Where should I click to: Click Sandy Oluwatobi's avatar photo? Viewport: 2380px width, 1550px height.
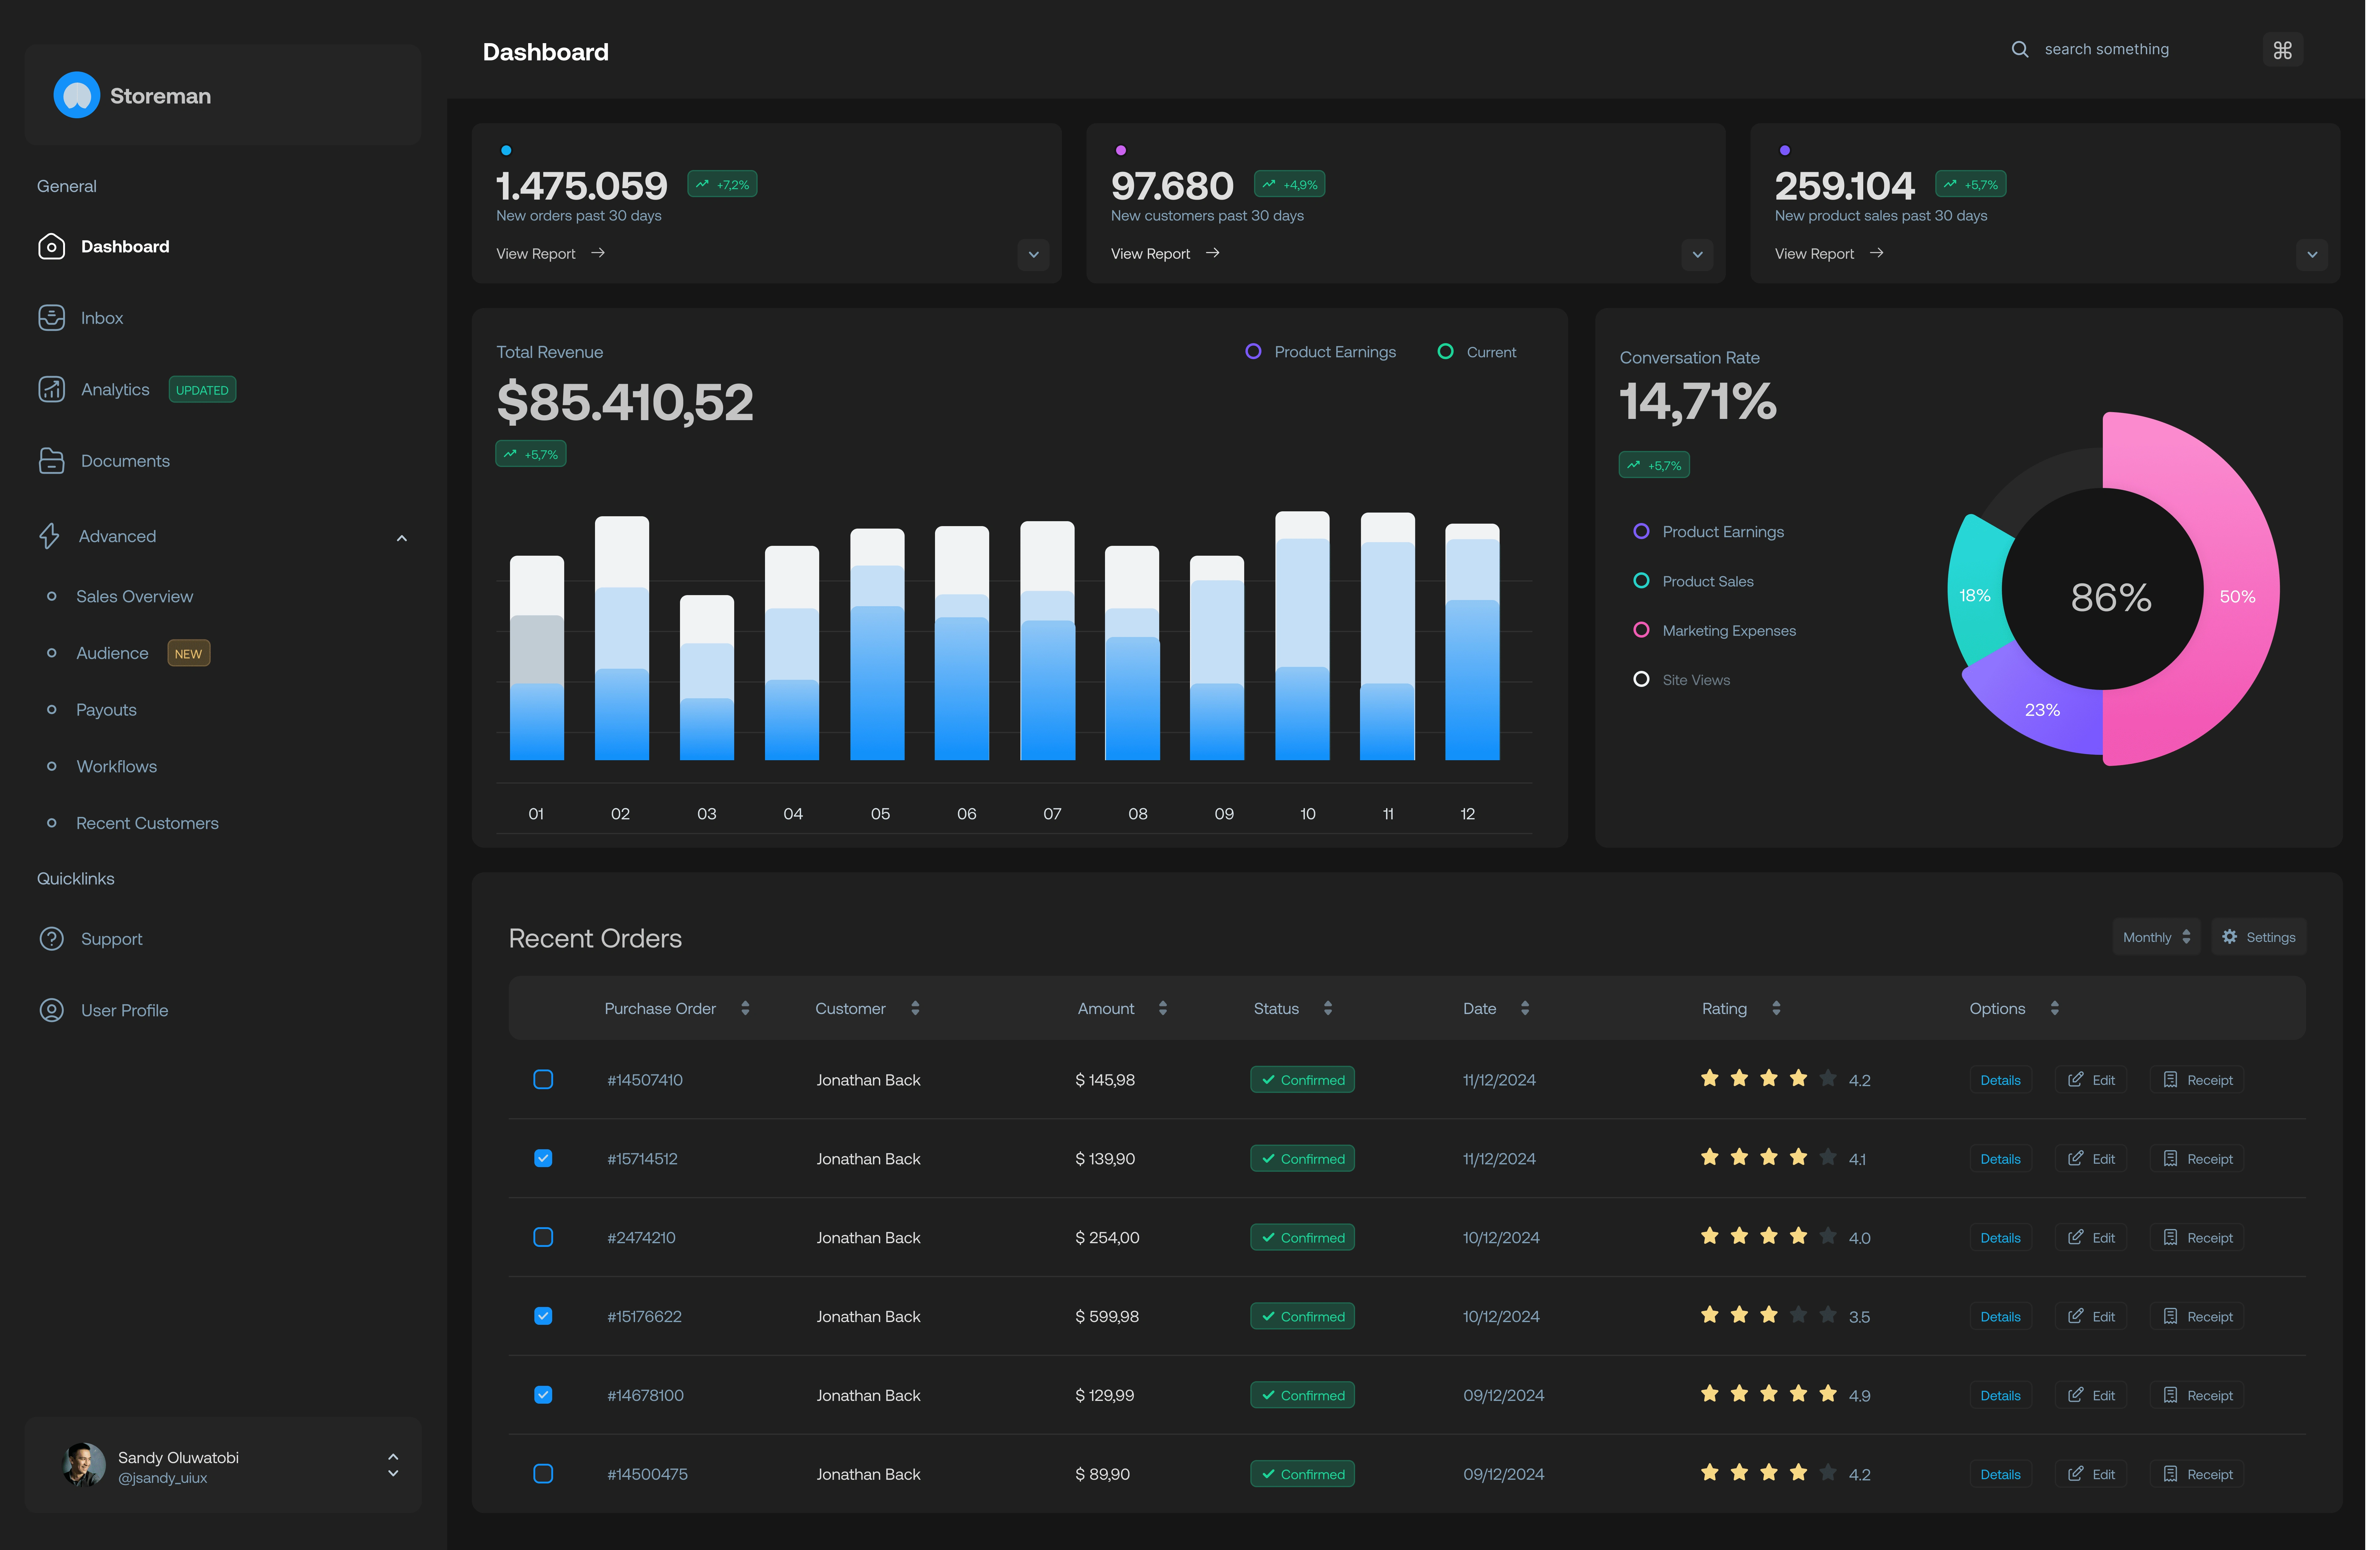[84, 1465]
